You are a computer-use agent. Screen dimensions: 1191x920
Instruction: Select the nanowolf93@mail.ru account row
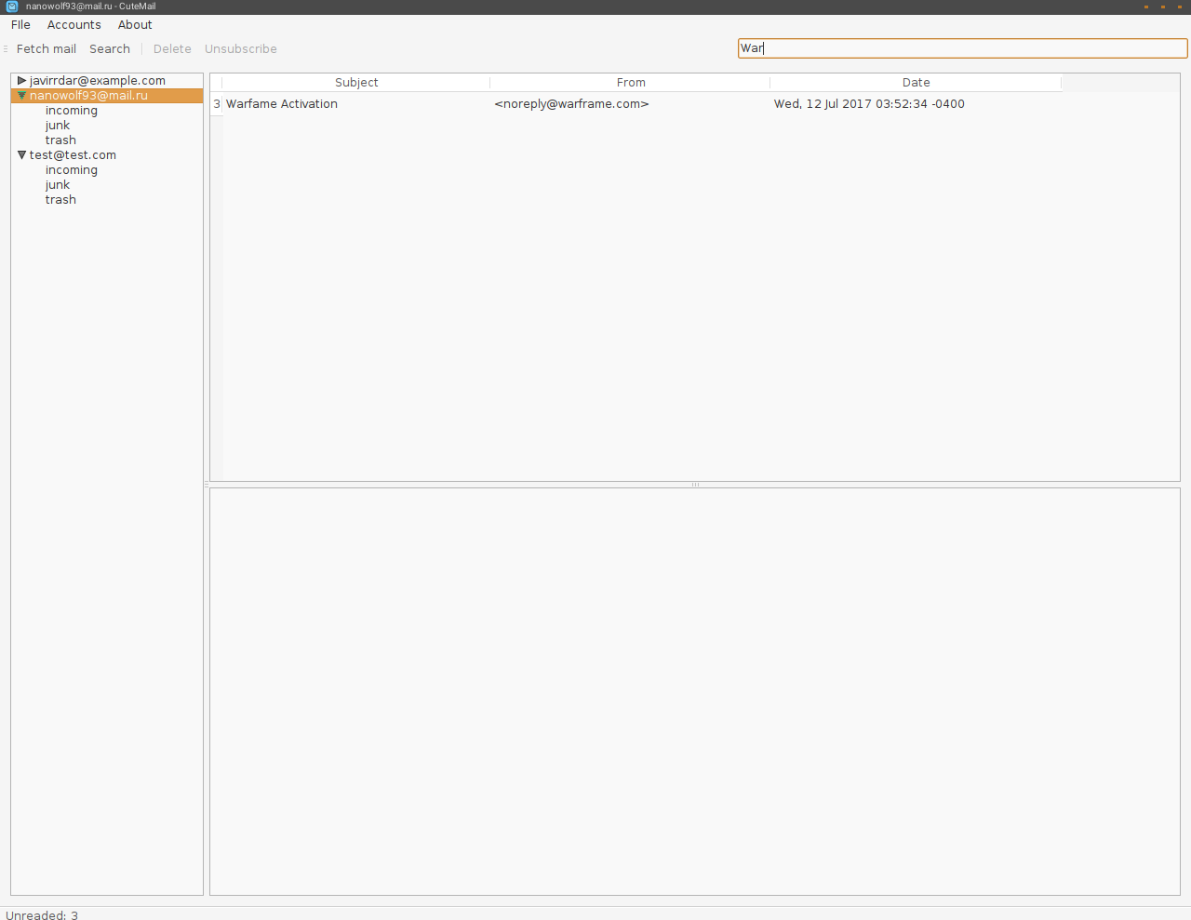(x=107, y=96)
